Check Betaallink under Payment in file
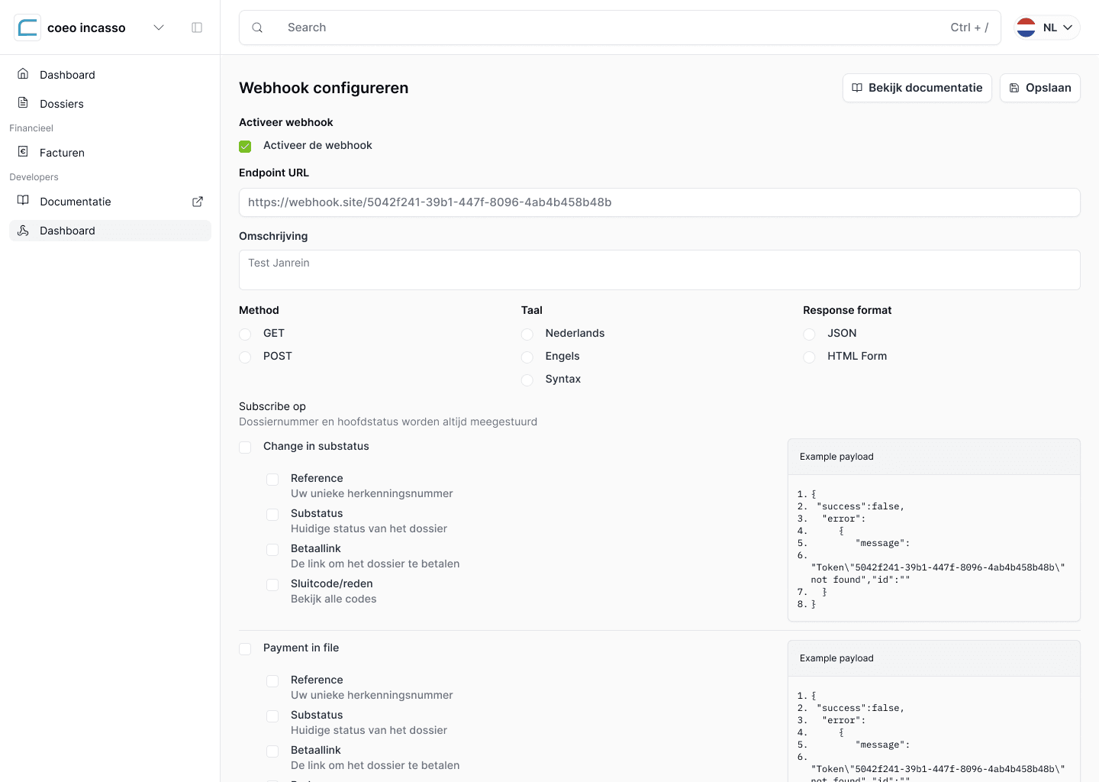This screenshot has width=1099, height=782. tap(272, 751)
